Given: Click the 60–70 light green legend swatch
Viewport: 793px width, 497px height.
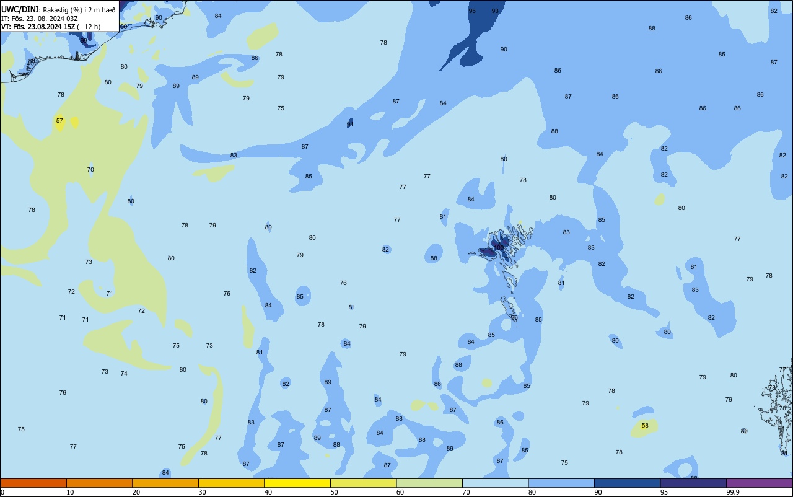Looking at the screenshot, I should pos(429,483).
